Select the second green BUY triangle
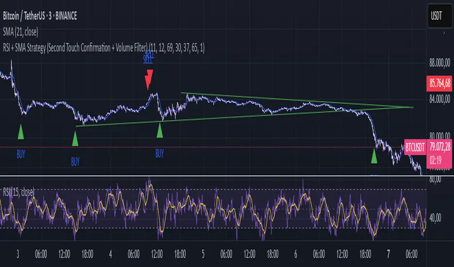454x267 pixels. pos(76,138)
